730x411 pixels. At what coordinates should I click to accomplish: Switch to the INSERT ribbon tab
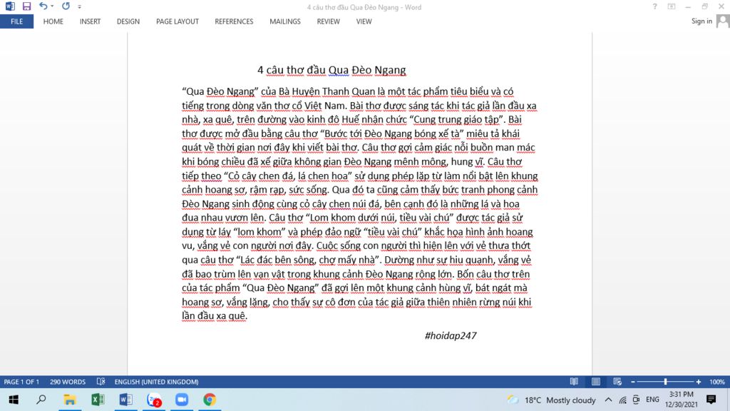[x=90, y=21]
